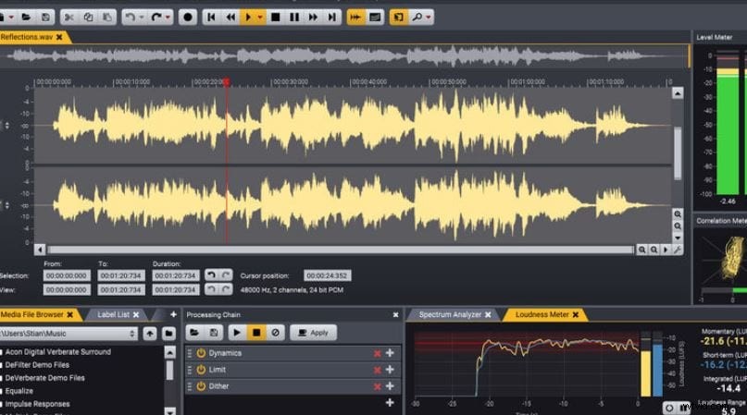This screenshot has height=415, width=747.
Task: Toggle the Dither effect power button
Action: [201, 386]
